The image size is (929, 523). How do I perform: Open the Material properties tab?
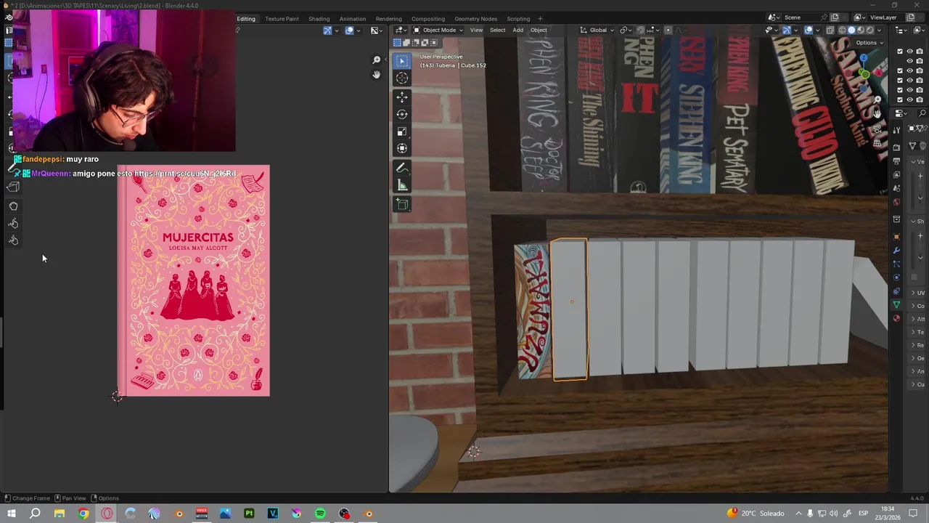coord(896,318)
